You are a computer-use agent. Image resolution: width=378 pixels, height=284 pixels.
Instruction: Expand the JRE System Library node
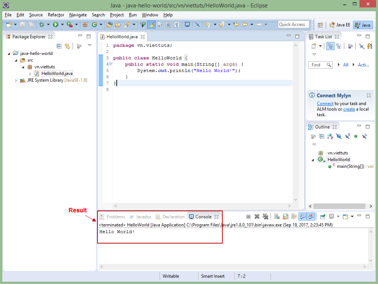point(16,81)
